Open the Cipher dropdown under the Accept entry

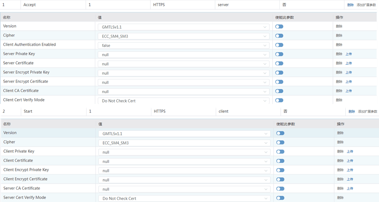click(x=184, y=36)
